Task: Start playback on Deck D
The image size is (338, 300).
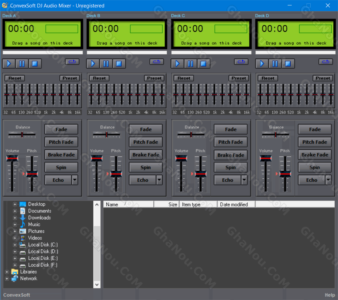Action: (262, 64)
